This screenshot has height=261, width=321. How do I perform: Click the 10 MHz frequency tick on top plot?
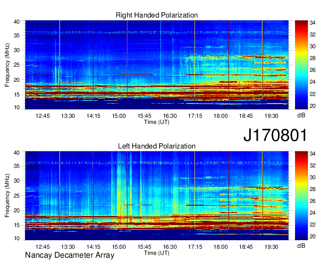coord(17,107)
